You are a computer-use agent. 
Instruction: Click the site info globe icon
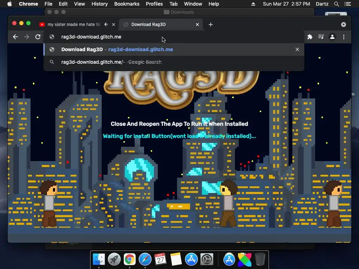[x=52, y=37]
